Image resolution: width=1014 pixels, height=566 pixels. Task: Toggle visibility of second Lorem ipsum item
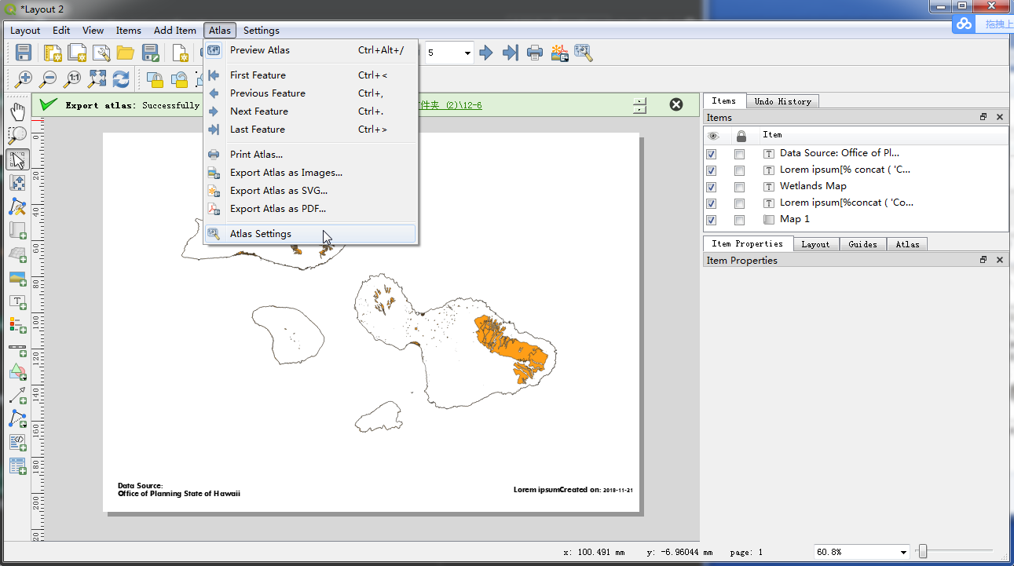pyautogui.click(x=711, y=203)
